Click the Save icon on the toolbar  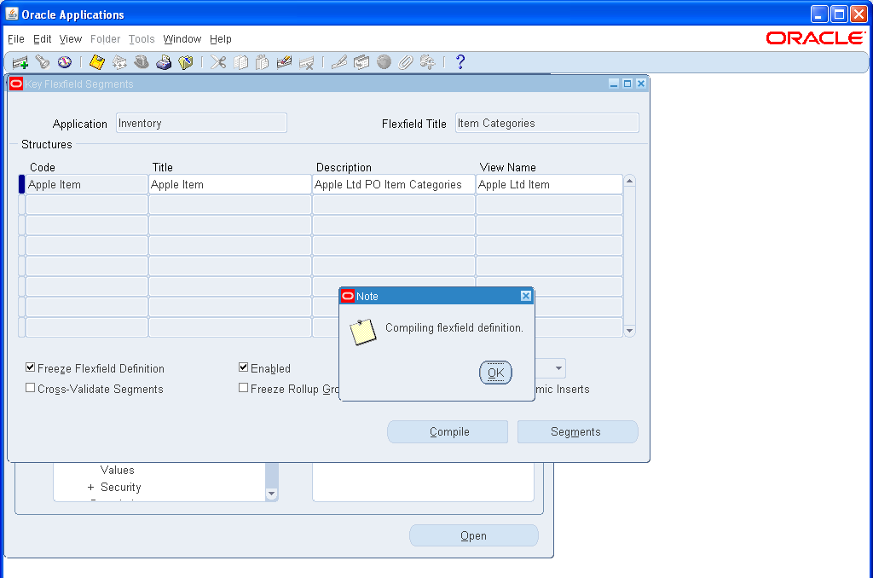95,61
